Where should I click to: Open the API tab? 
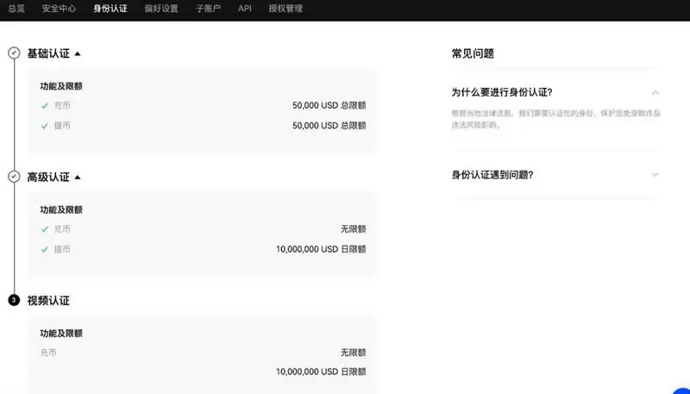[244, 9]
